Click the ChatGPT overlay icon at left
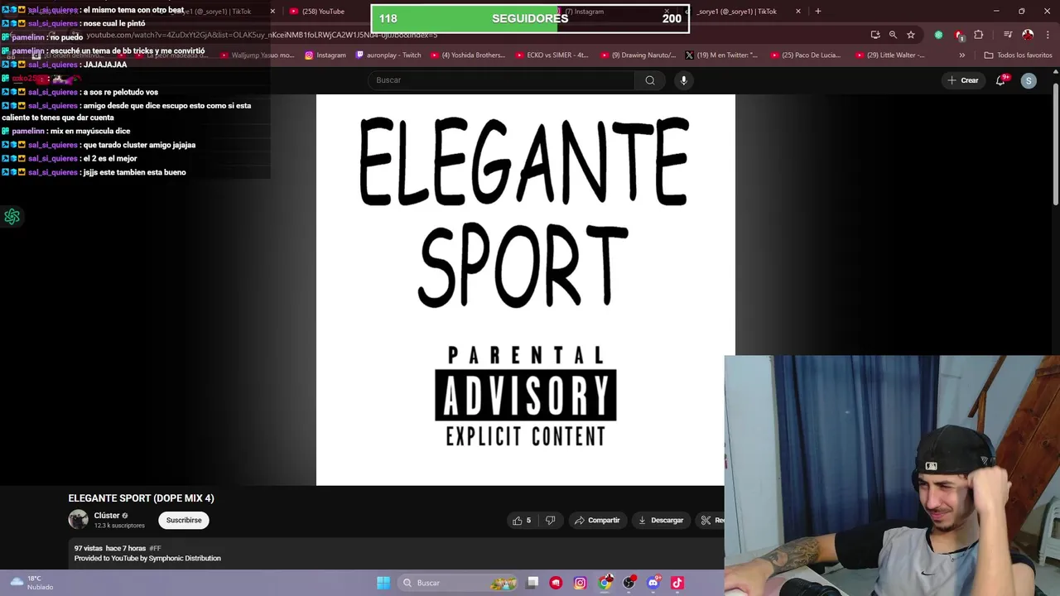This screenshot has height=596, width=1060. pyautogui.click(x=12, y=217)
